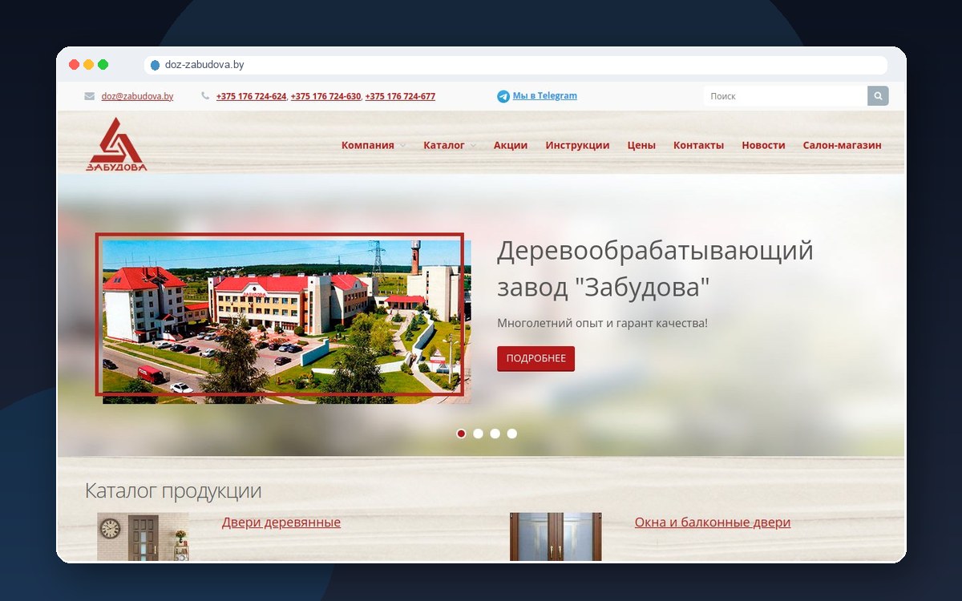Viewport: 962px width, 601px height.
Task: Select the fourth slider dot
Action: (x=512, y=434)
